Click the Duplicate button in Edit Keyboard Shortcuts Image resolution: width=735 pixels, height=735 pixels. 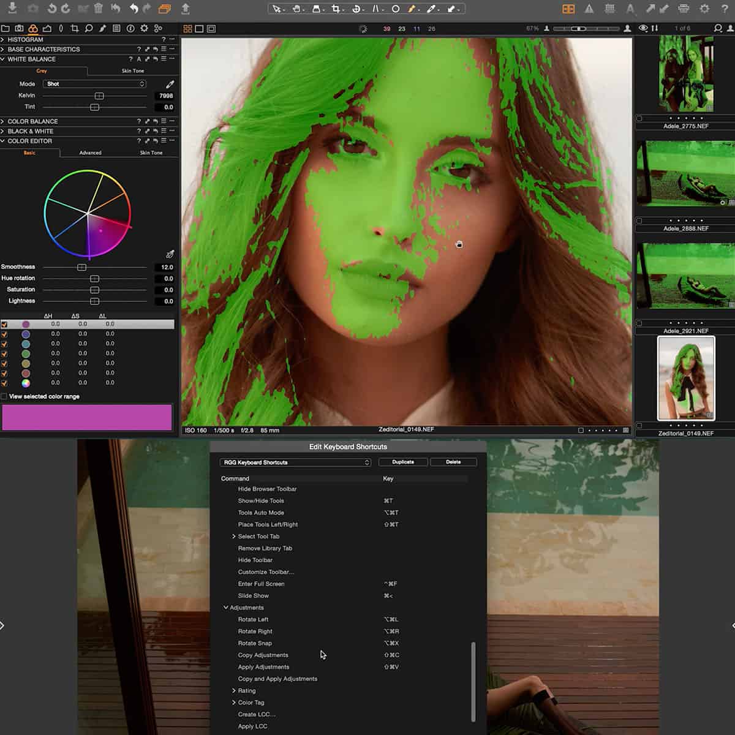click(x=403, y=462)
